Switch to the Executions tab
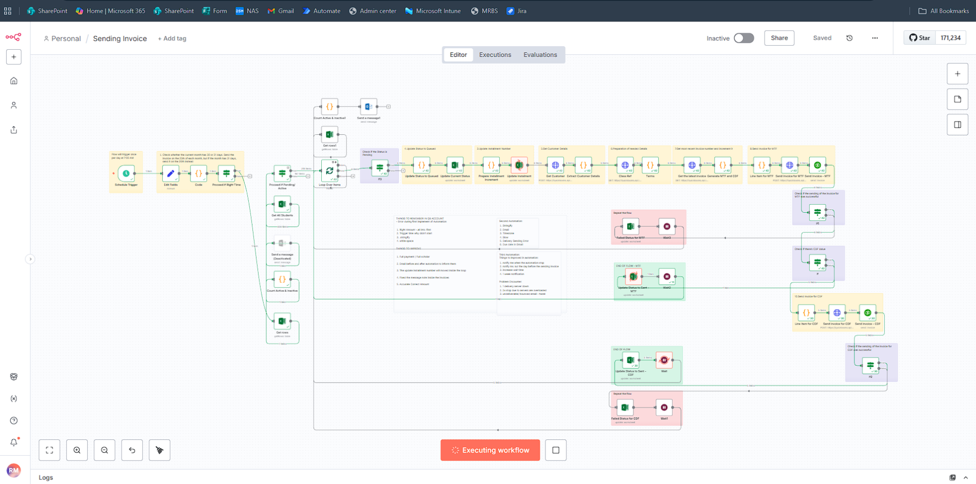The image size is (976, 484). (x=495, y=55)
